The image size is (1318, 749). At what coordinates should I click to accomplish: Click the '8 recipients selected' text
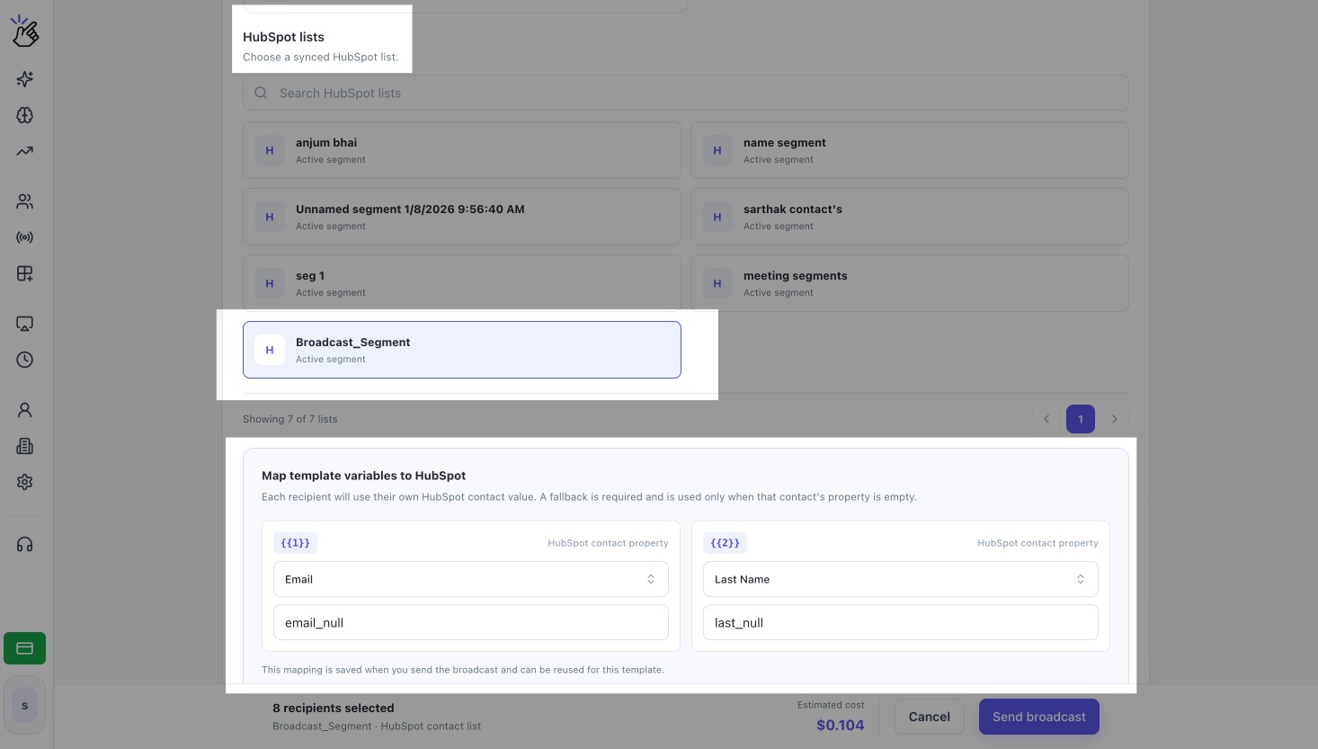click(x=334, y=708)
